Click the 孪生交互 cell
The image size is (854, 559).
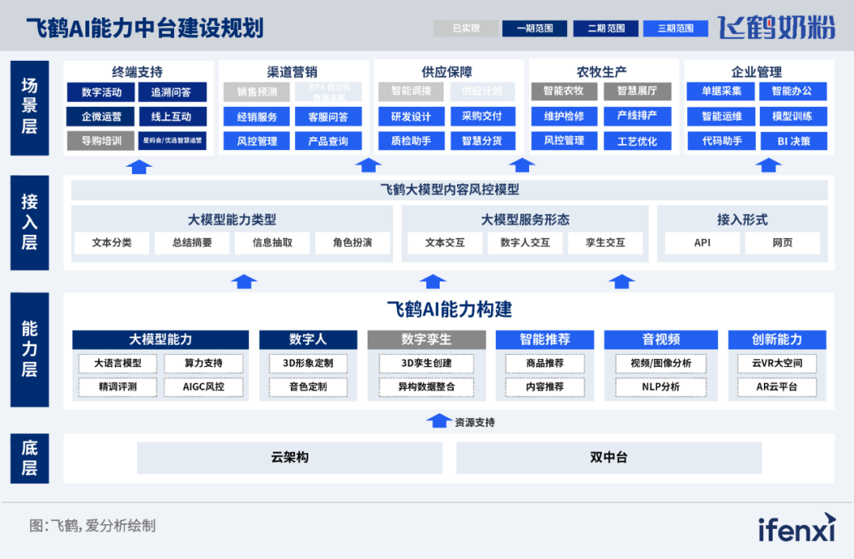(605, 243)
